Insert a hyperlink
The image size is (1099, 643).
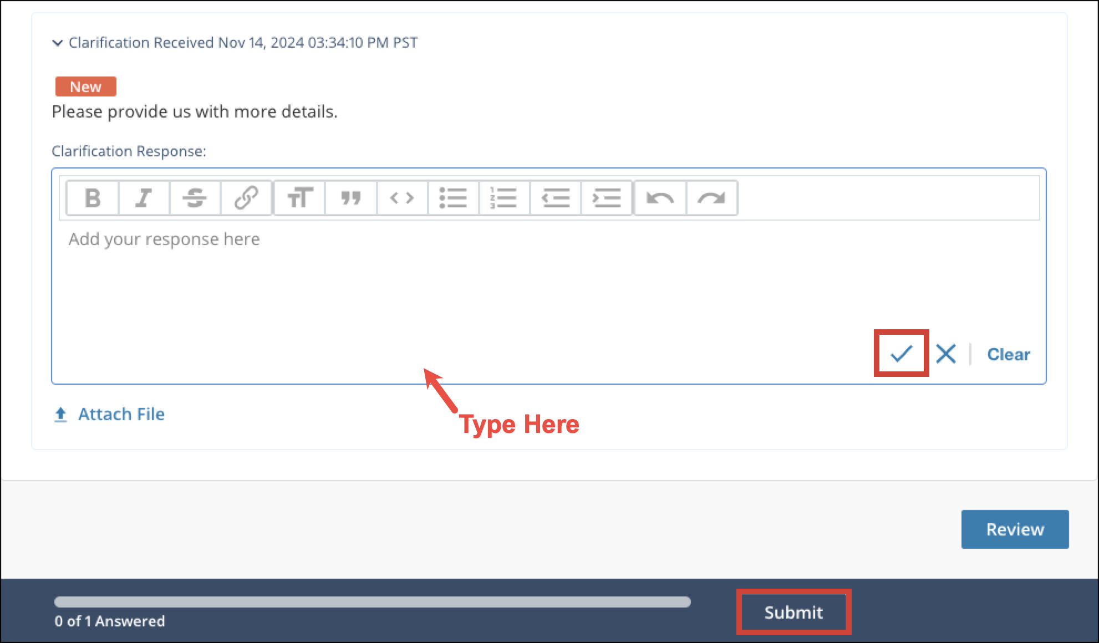click(246, 198)
